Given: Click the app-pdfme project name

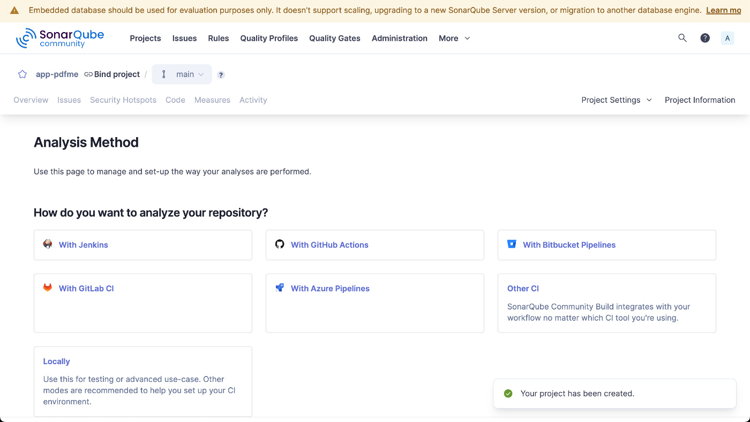Looking at the screenshot, I should [x=57, y=74].
